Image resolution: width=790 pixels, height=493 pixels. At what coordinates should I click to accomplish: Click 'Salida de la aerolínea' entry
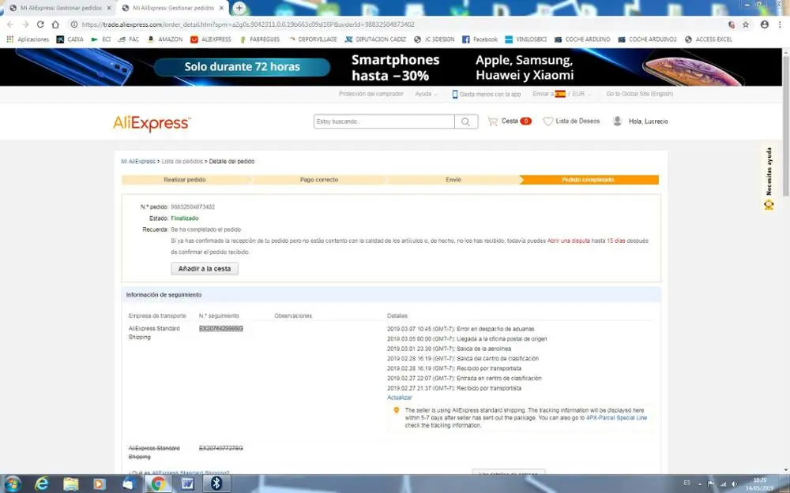(483, 349)
